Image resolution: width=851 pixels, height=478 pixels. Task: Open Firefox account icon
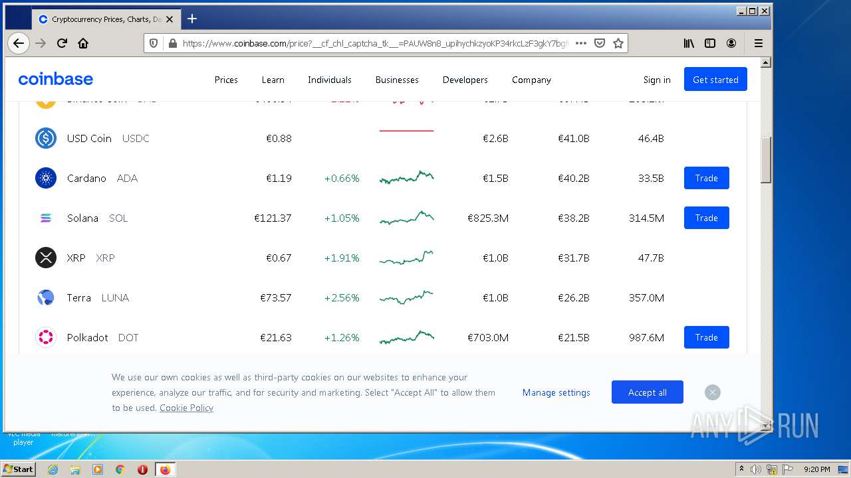tap(731, 43)
